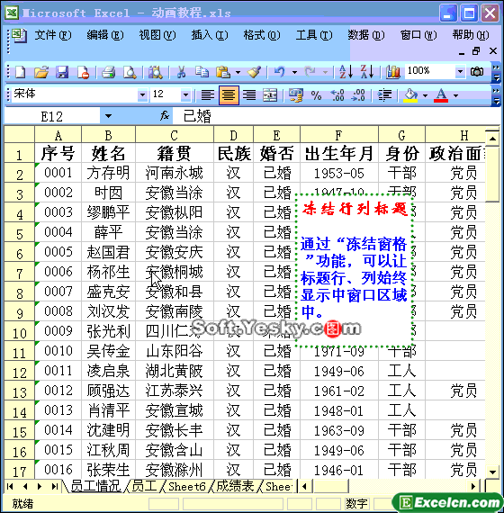Open the 工具(T) menu
The height and width of the screenshot is (513, 504).
point(314,35)
